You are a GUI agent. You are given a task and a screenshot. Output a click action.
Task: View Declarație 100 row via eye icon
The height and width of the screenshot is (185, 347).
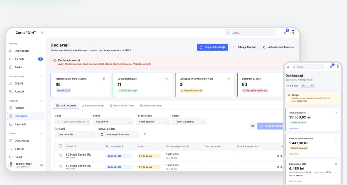click(x=278, y=156)
